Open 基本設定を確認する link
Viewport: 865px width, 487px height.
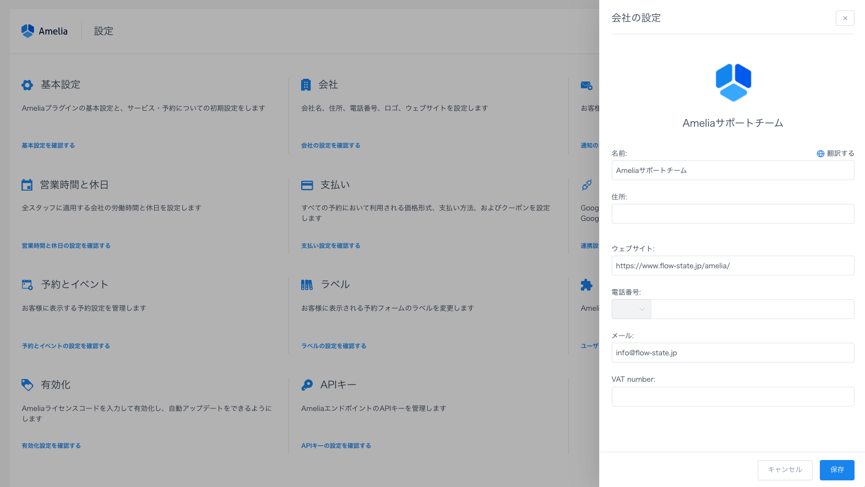(x=48, y=145)
